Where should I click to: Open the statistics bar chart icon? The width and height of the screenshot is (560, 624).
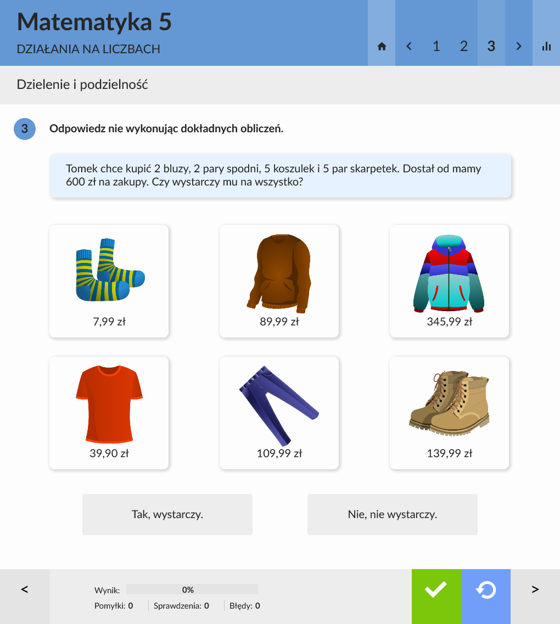(546, 47)
